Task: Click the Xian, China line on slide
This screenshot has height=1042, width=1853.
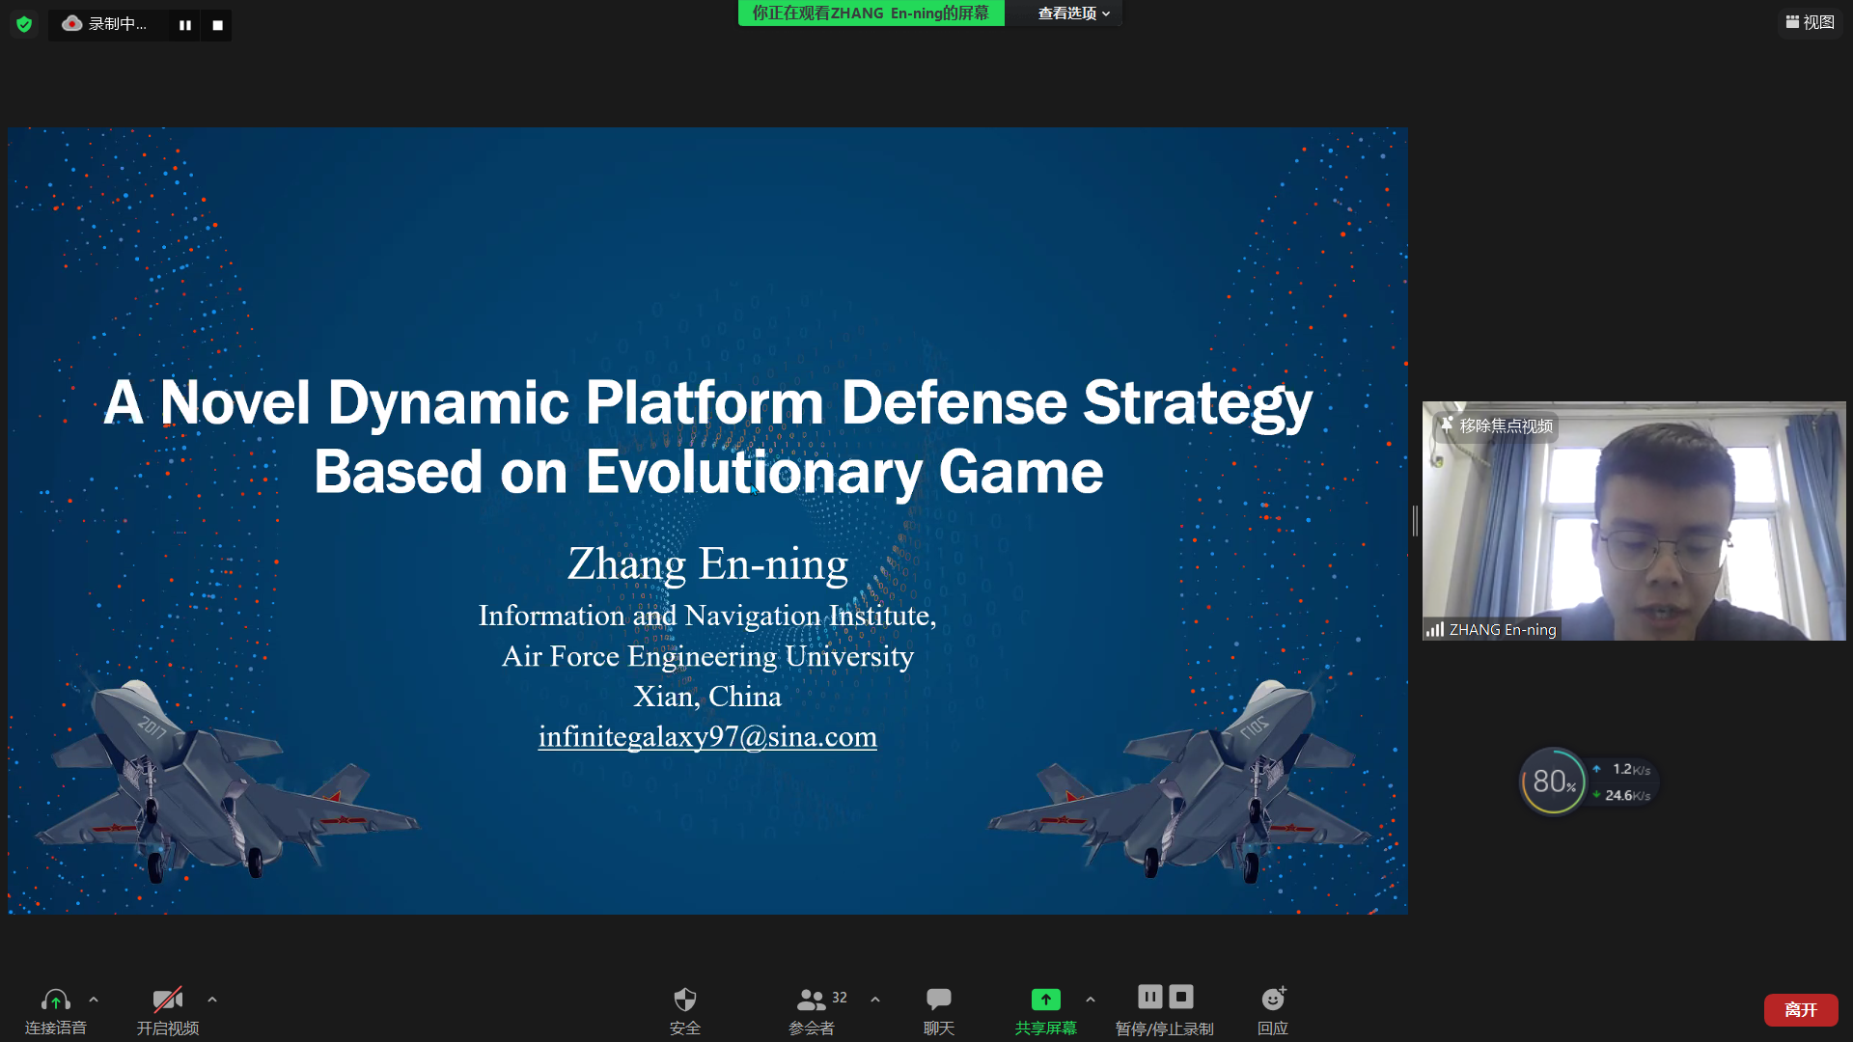Action: [x=707, y=697]
